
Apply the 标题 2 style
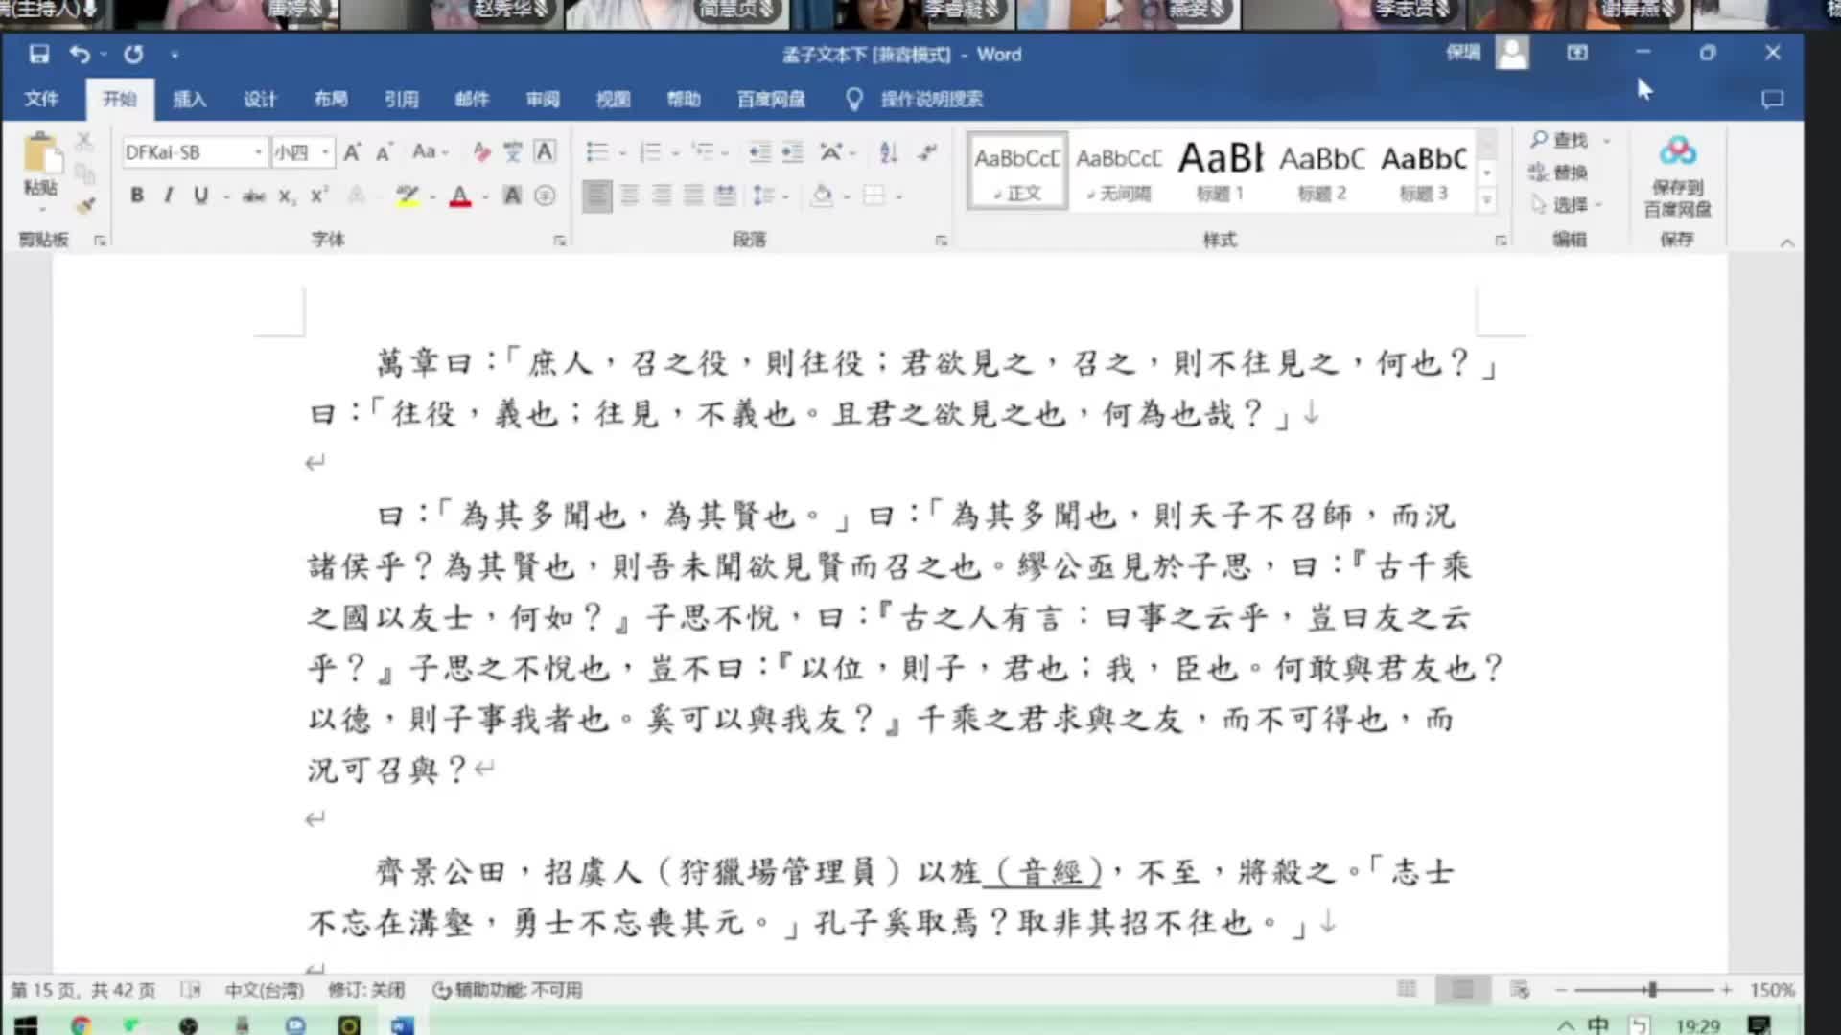point(1322,172)
